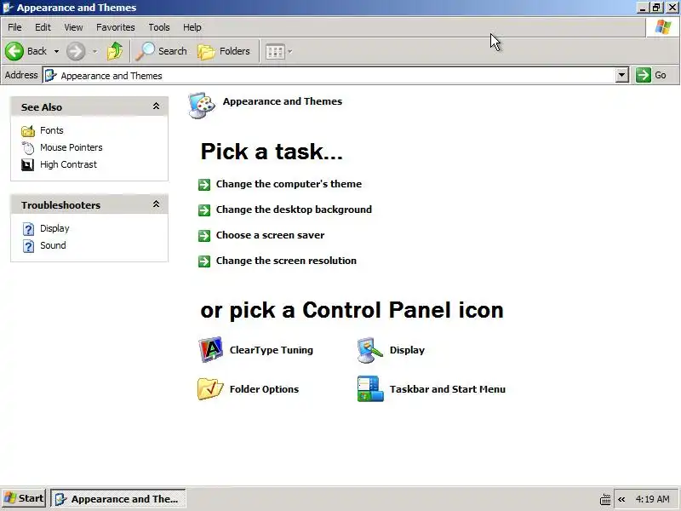Click the High Contrast icon

[x=28, y=164]
